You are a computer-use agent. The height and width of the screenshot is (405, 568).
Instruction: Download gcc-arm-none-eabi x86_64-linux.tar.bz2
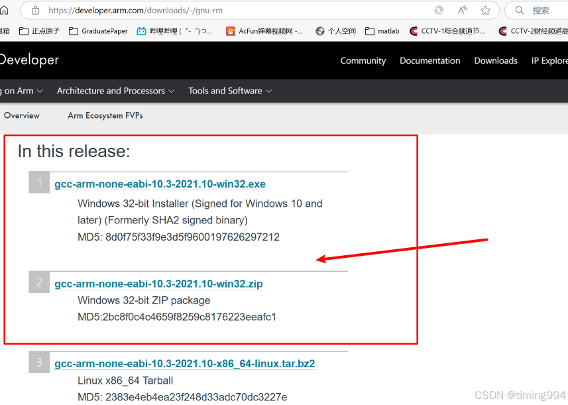click(x=185, y=364)
